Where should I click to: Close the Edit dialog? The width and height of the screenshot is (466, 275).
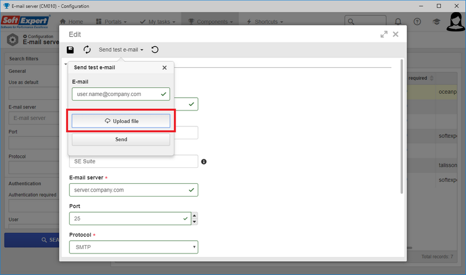[x=395, y=34]
